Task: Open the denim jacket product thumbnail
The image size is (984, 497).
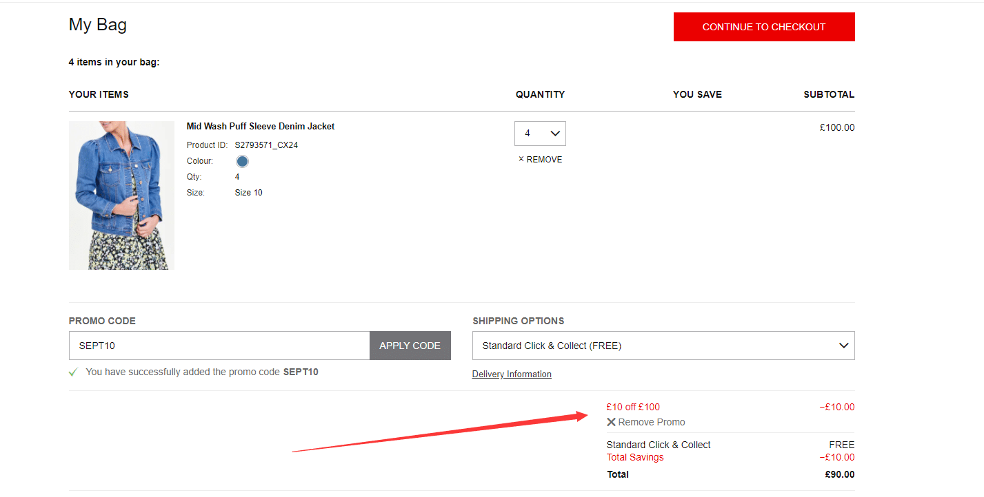Action: click(x=121, y=195)
